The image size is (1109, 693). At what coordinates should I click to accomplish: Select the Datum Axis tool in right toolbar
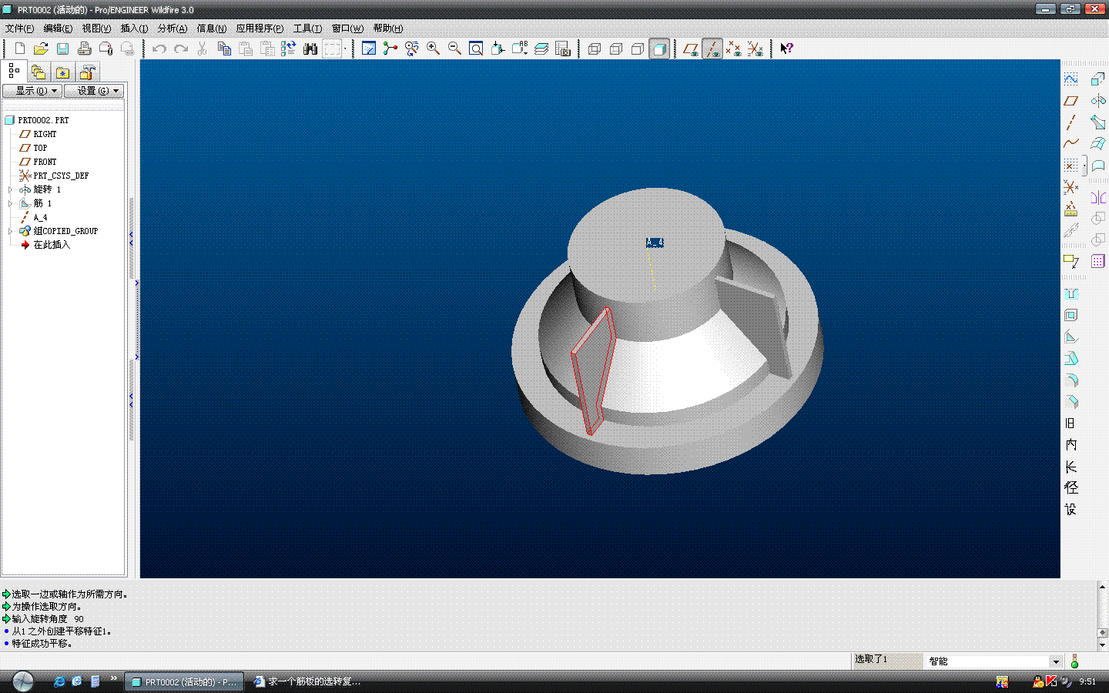point(1070,122)
